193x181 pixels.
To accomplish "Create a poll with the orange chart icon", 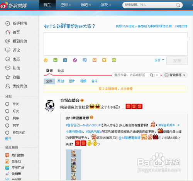I will [x=95, y=60].
